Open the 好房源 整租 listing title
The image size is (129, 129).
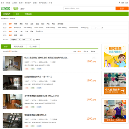click(x=38, y=77)
